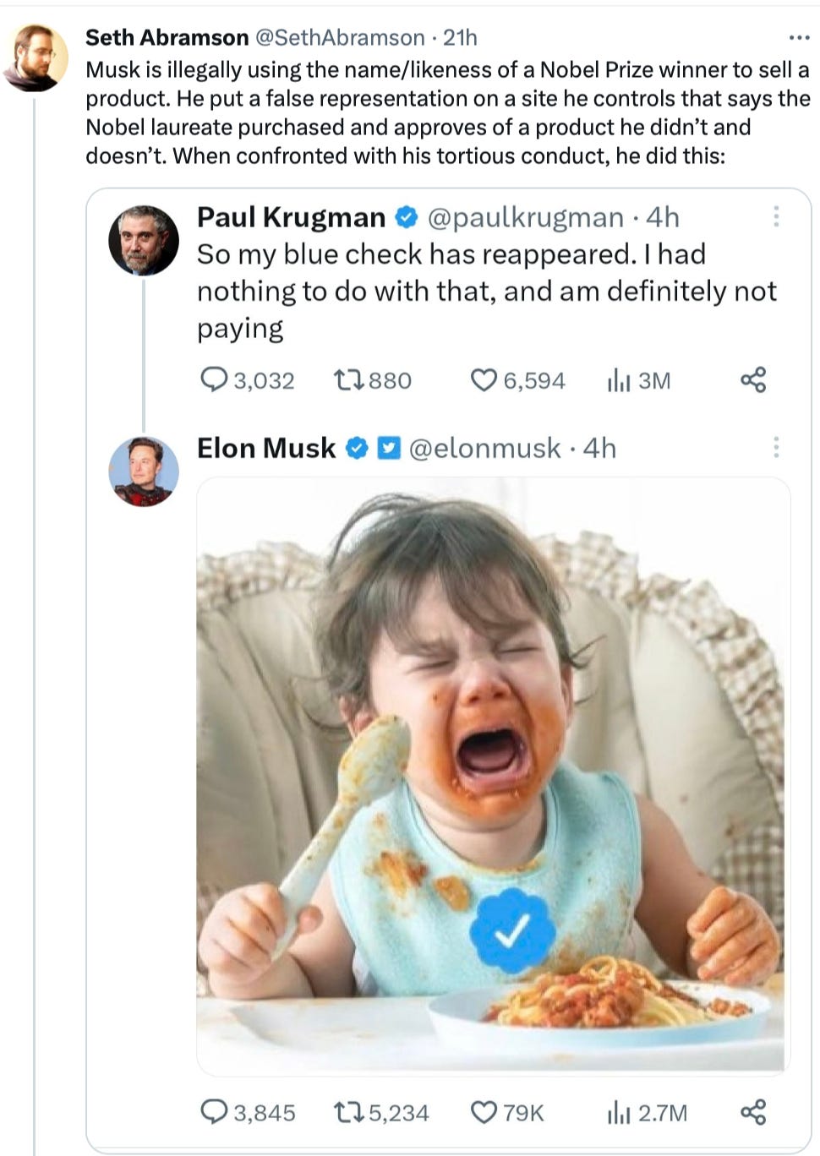This screenshot has height=1156, width=820.
Task: Click Elon Musk's Twitter affiliation badge
Action: (x=388, y=448)
